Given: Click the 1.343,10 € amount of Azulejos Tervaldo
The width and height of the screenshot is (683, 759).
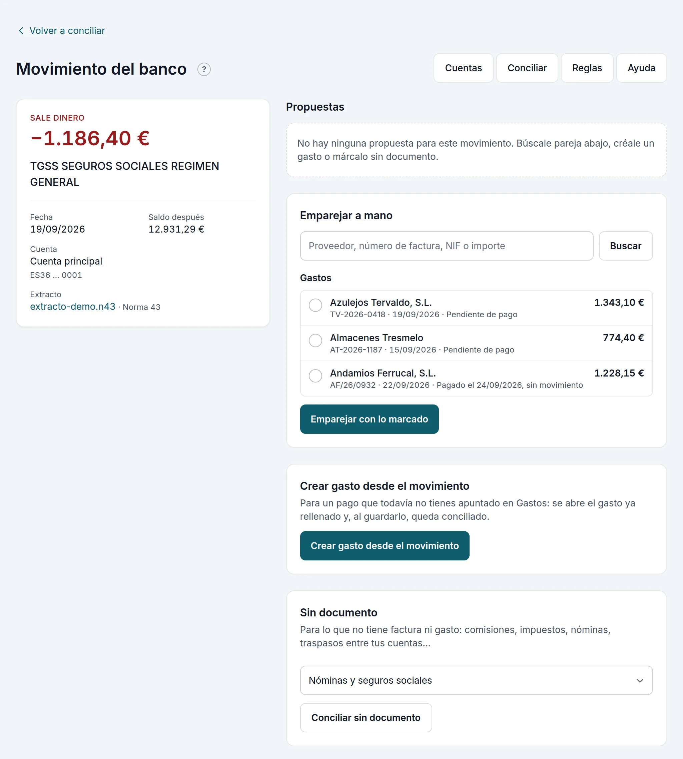Looking at the screenshot, I should tap(619, 303).
